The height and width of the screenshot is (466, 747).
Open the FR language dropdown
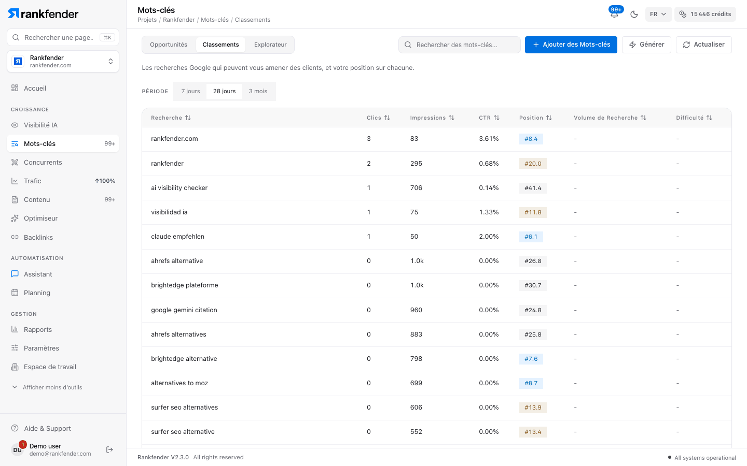[x=658, y=14]
